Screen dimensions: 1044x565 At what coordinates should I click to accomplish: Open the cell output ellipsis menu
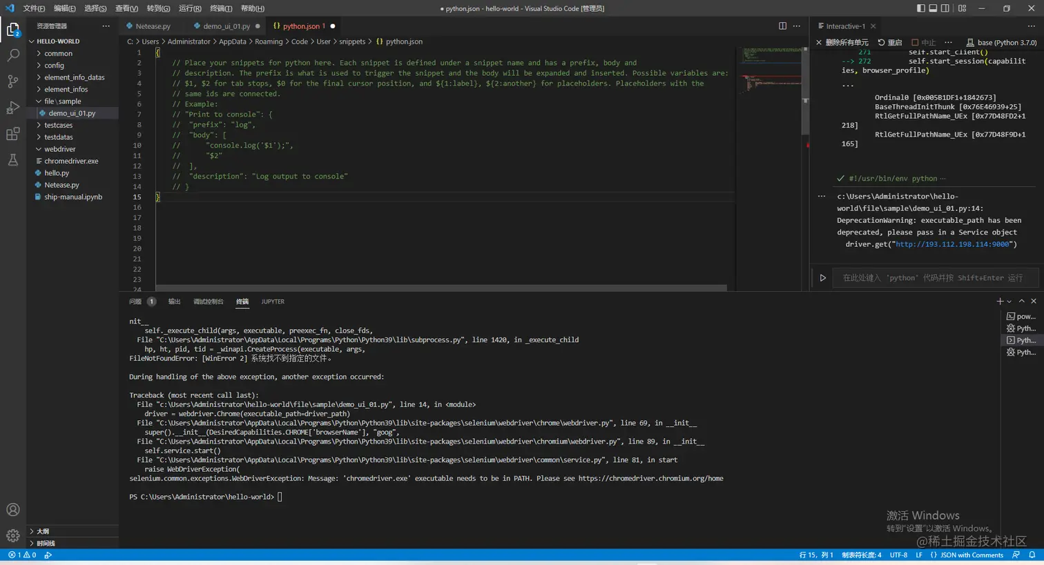(822, 196)
